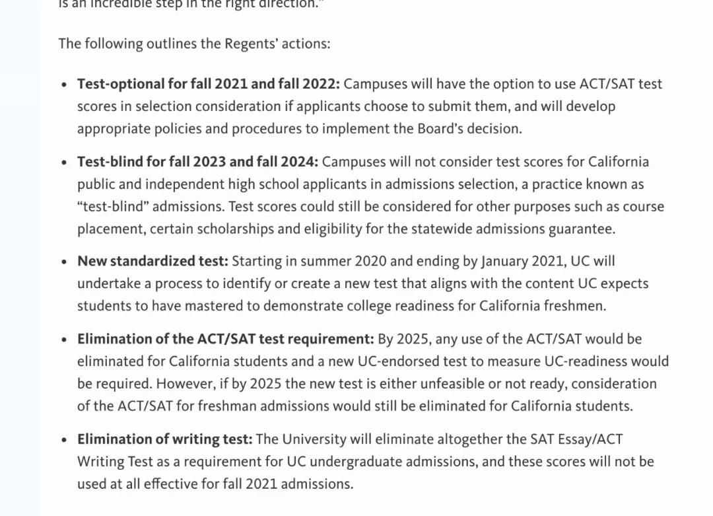Click the "New standardized test:" bold heading

click(153, 261)
